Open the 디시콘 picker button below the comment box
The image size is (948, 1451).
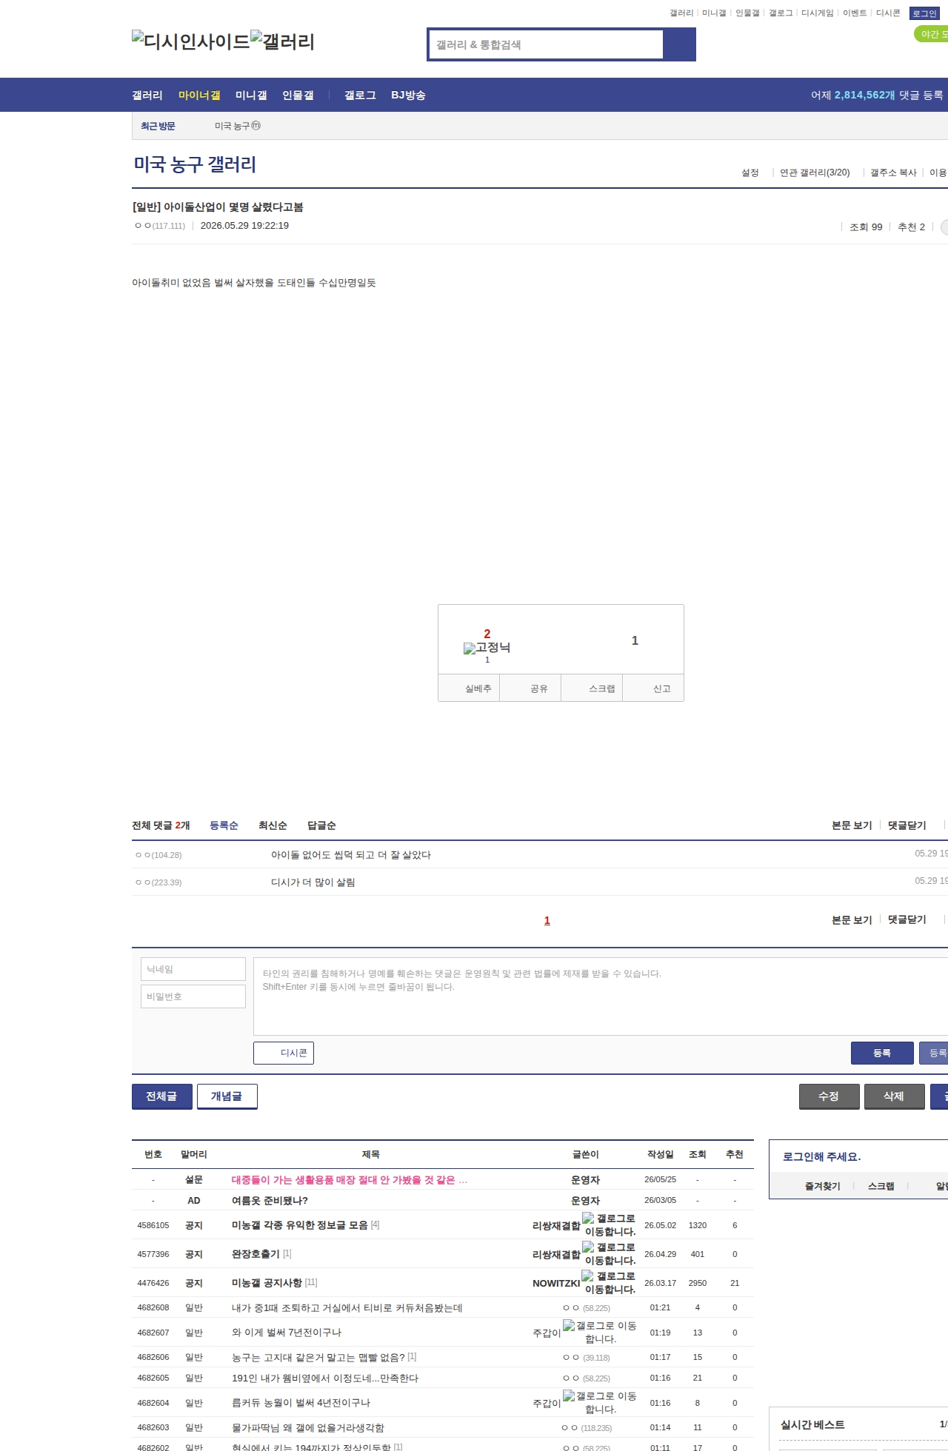284,1053
